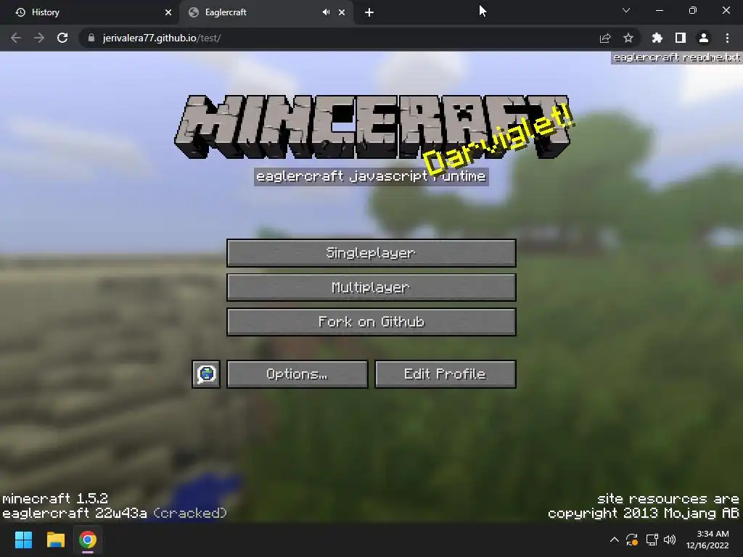The image size is (743, 557).
Task: Share this page using the share icon
Action: 605,38
